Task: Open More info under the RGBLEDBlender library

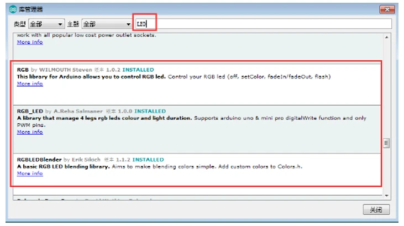Action: [30, 174]
